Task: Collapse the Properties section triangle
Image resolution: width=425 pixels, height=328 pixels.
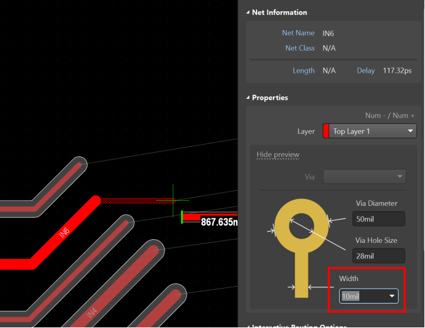Action: click(x=248, y=98)
